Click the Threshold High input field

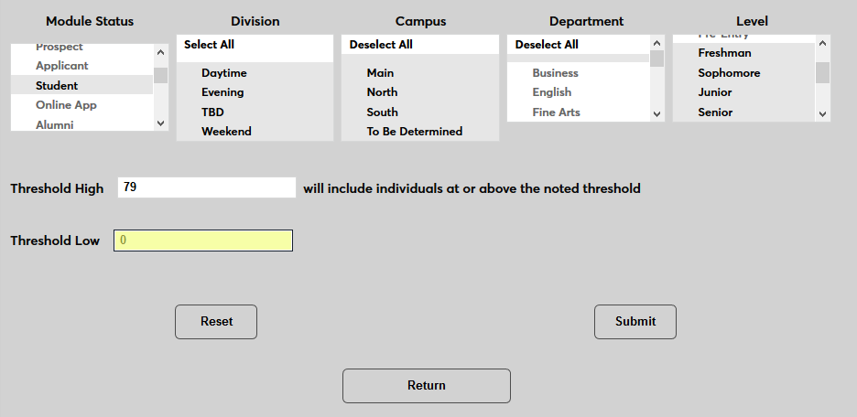(x=206, y=187)
